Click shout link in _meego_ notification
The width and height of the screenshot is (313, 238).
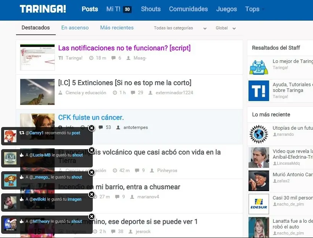pos(77,177)
